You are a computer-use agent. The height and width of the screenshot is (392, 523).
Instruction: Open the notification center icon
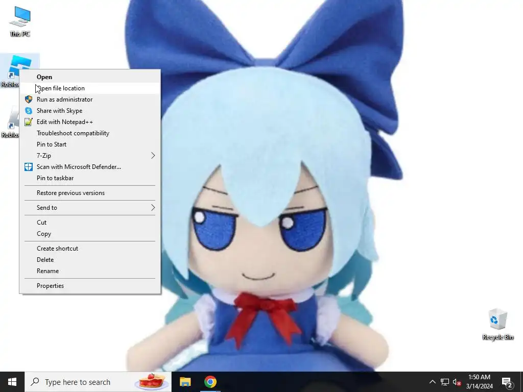coord(507,382)
